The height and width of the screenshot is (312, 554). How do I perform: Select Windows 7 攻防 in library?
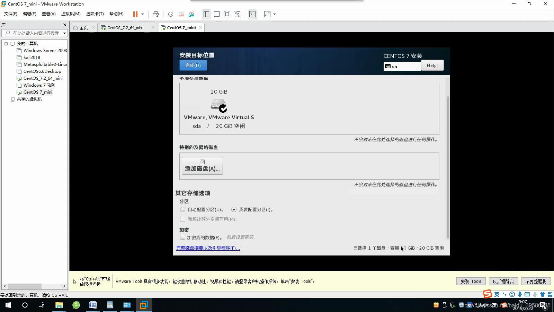pos(36,85)
